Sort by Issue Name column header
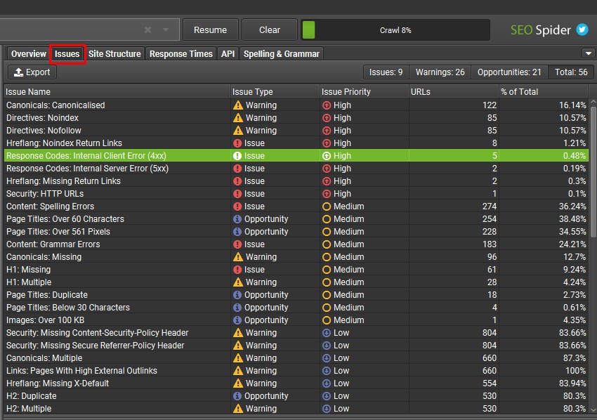The width and height of the screenshot is (597, 420). point(117,92)
